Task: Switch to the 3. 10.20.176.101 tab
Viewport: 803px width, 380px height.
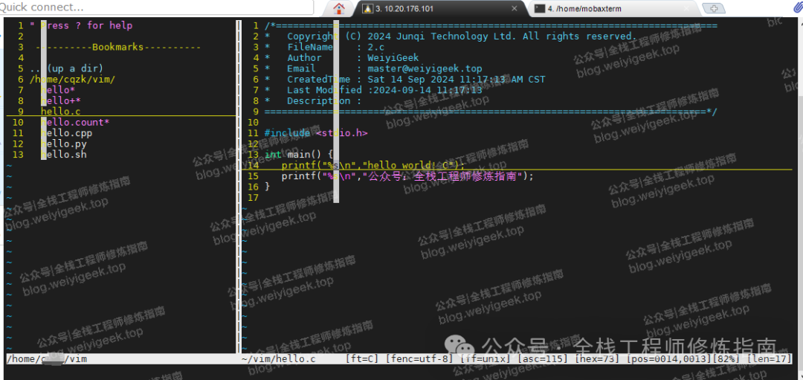Action: [442, 9]
